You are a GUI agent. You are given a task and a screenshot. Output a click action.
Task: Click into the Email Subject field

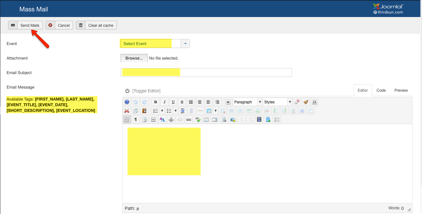coord(206,72)
